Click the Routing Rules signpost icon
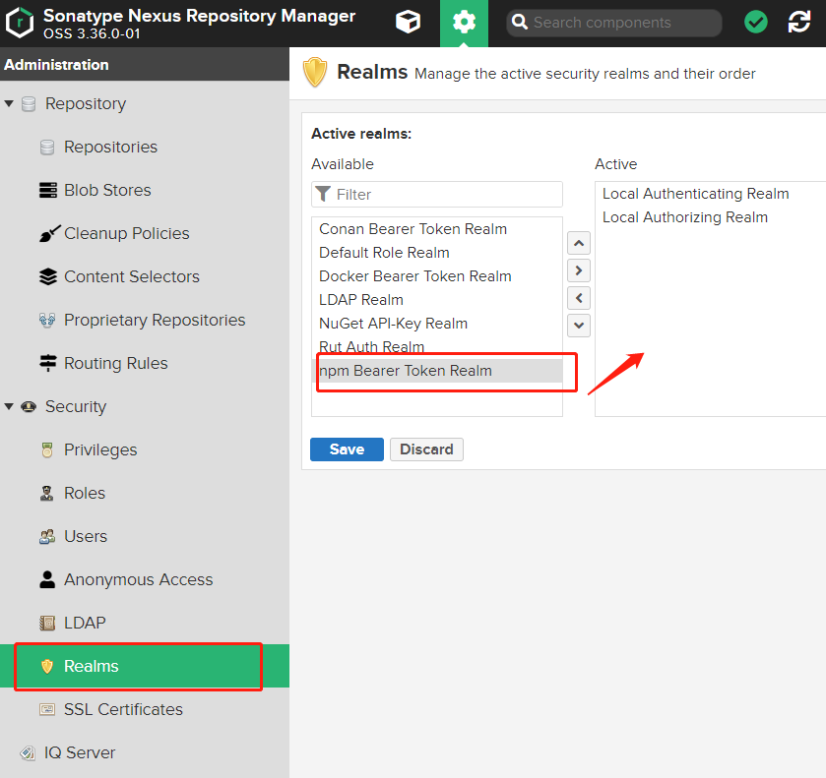This screenshot has width=826, height=778. (48, 363)
